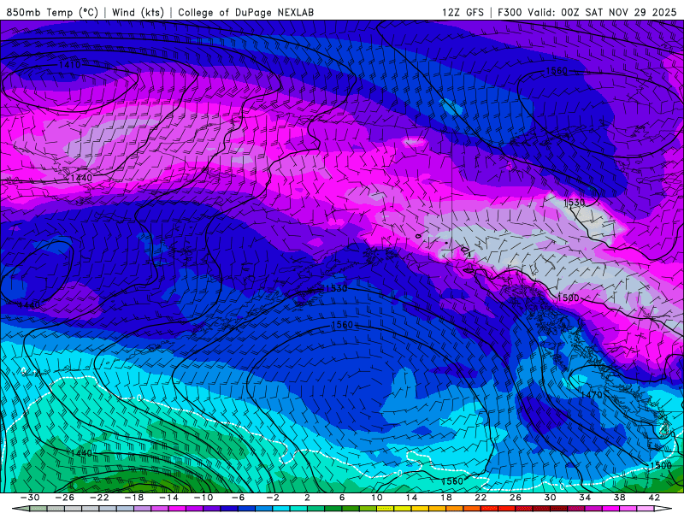Click the "12Z GFS" model run text
The width and height of the screenshot is (684, 513).
[463, 13]
